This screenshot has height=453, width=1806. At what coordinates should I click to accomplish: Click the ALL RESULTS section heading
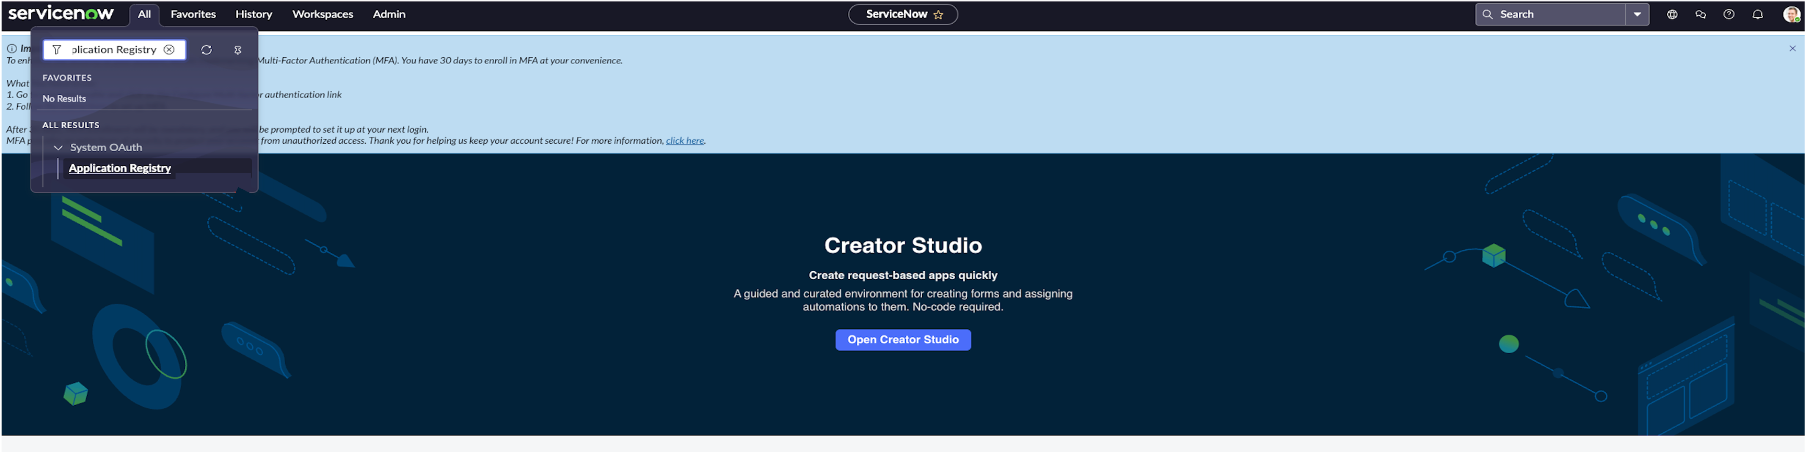click(x=71, y=126)
